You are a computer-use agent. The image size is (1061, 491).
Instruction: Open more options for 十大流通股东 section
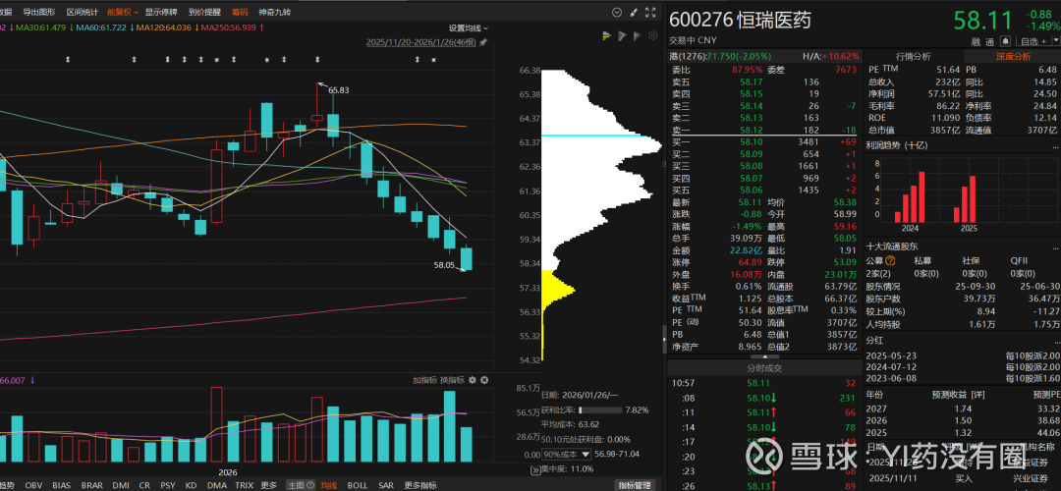1054,246
